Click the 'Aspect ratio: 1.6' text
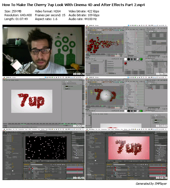 click(x=46, y=19)
